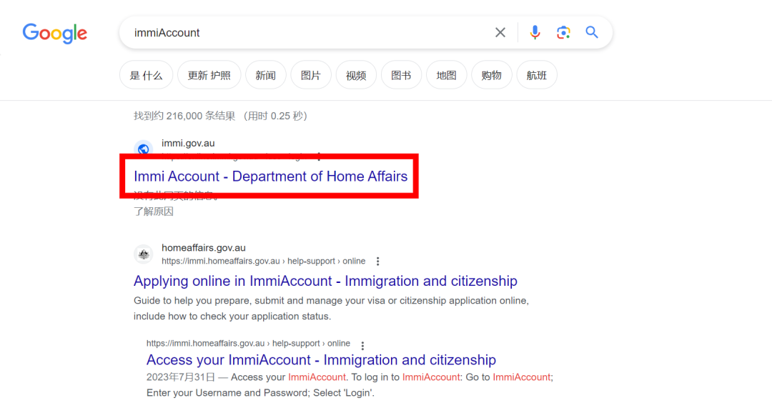This screenshot has width=772, height=418.
Task: Switch to the 新闻 results tab
Action: click(266, 75)
